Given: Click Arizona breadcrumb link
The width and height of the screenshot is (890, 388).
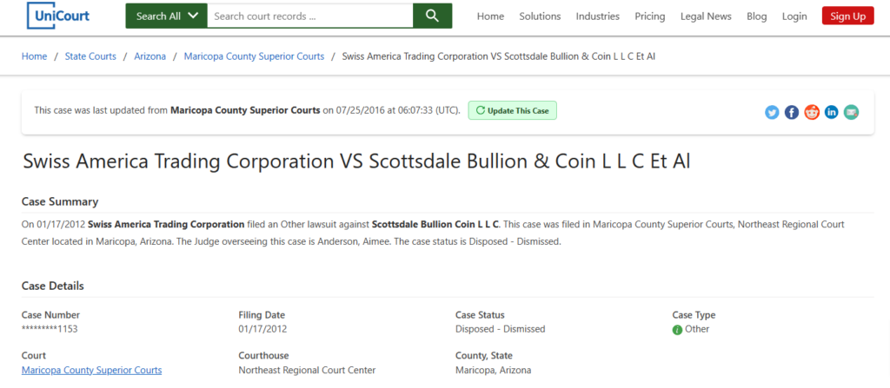Looking at the screenshot, I should click(x=149, y=56).
